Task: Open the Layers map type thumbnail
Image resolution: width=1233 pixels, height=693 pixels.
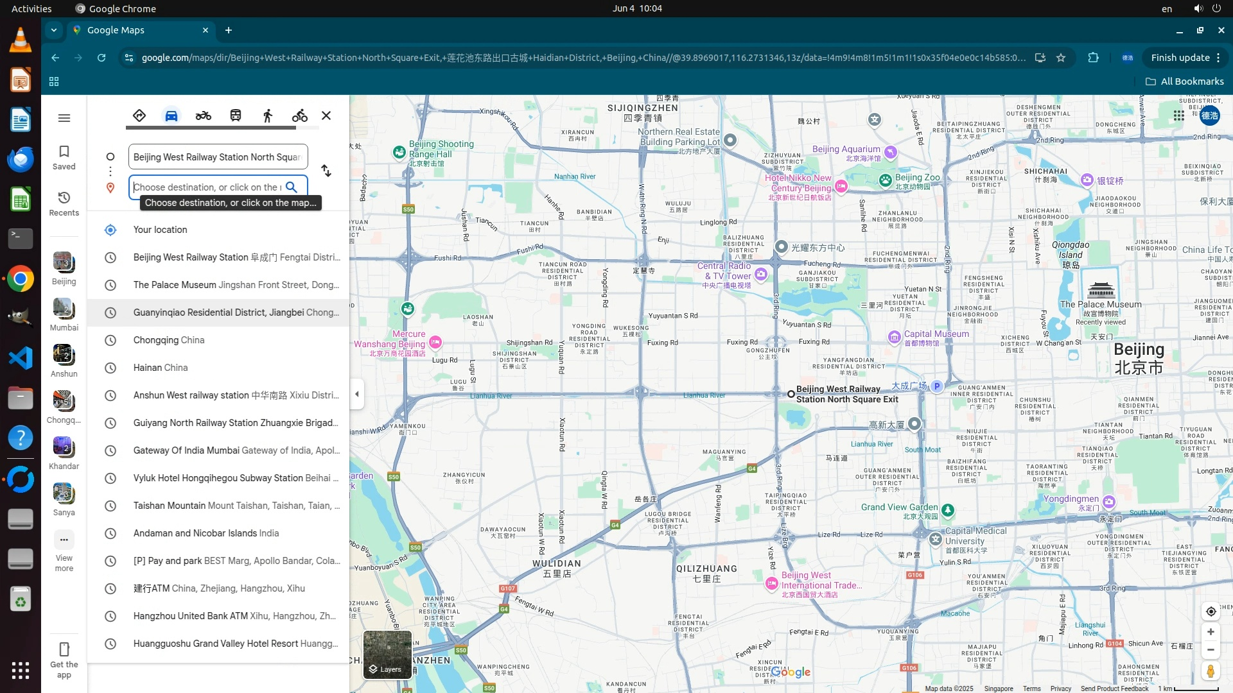Action: (387, 654)
